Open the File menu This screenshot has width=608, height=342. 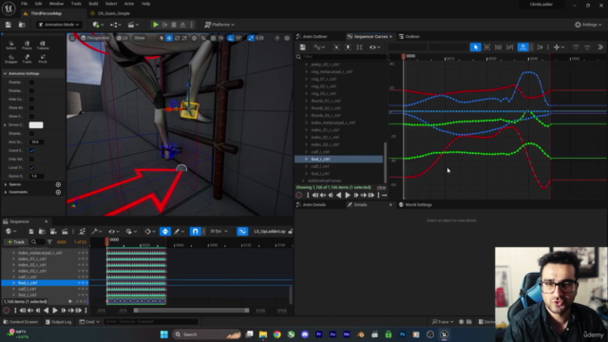24,4
